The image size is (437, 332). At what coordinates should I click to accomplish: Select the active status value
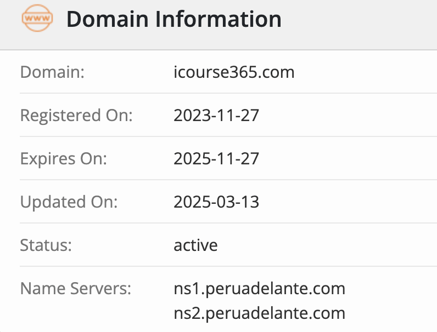(195, 245)
